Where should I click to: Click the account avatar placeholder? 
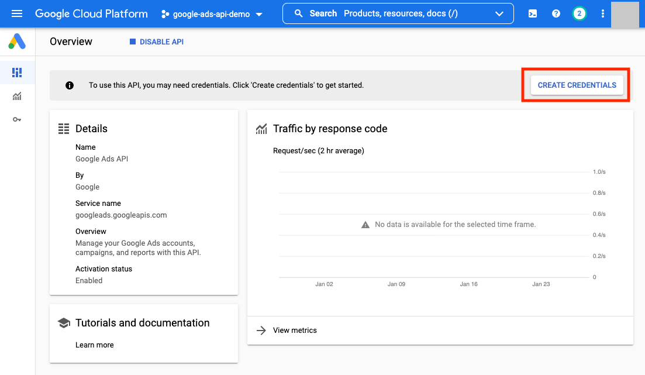[625, 15]
